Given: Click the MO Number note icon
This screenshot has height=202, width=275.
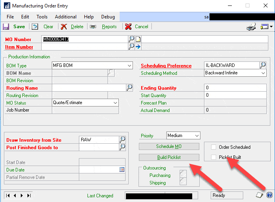Looking at the screenshot, I should click(138, 39).
